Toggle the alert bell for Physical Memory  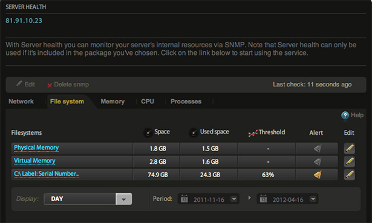pyautogui.click(x=318, y=149)
